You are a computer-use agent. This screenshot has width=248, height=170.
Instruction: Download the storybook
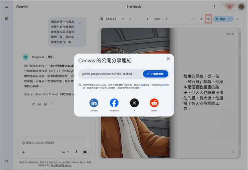coord(201,19)
